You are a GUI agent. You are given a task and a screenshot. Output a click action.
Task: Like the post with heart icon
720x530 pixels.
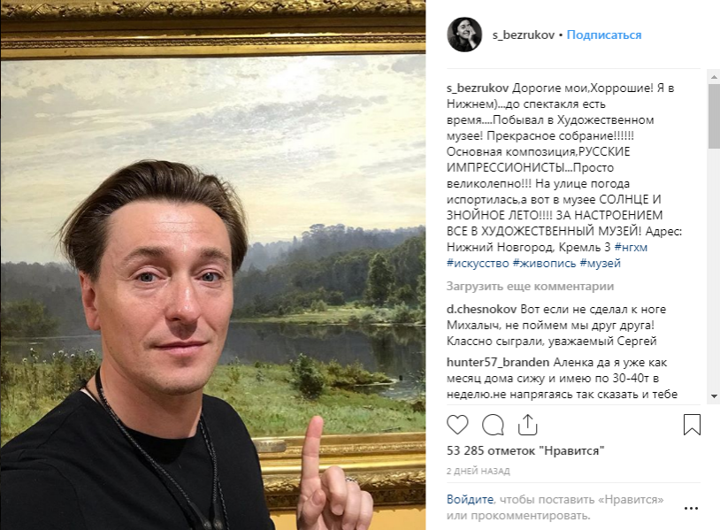pos(457,425)
